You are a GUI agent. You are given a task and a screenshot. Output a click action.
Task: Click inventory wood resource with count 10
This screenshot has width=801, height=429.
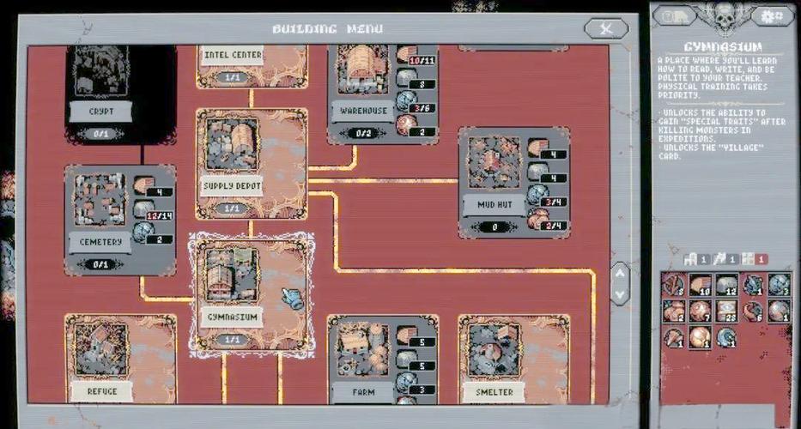tap(701, 285)
